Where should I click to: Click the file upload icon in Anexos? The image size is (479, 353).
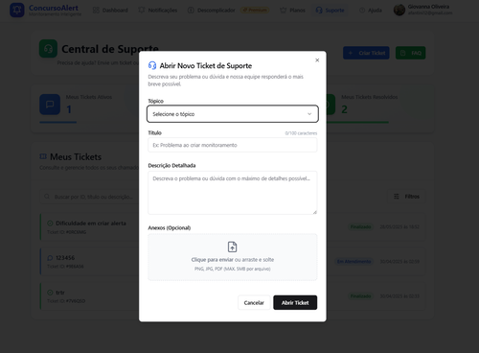pyautogui.click(x=232, y=247)
